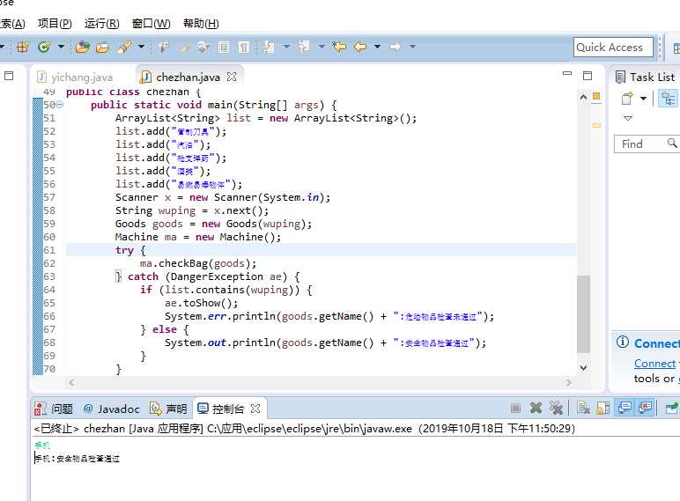Viewport: 680px width, 501px height.
Task: Collapse the main method fold marker
Action: coord(60,105)
